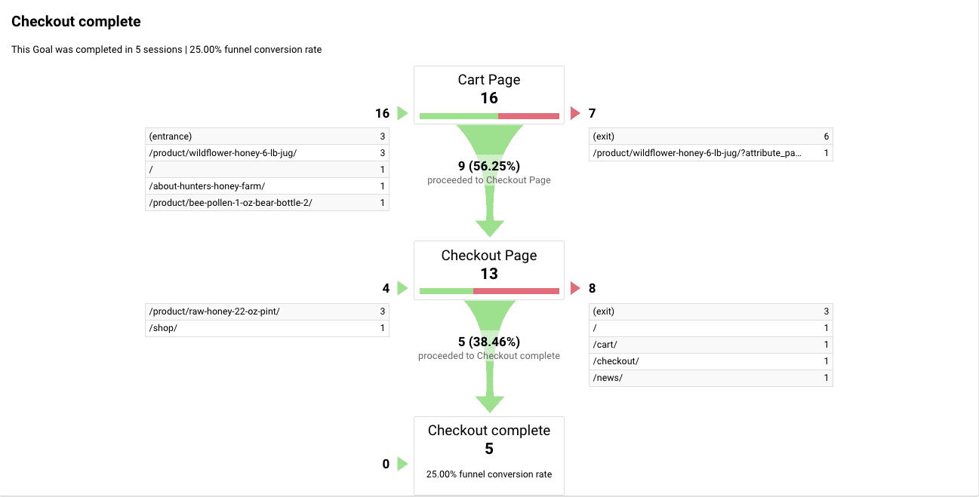Screen dimensions: 979x497
Task: Select the /checkout/ exit row
Action: pyautogui.click(x=711, y=361)
